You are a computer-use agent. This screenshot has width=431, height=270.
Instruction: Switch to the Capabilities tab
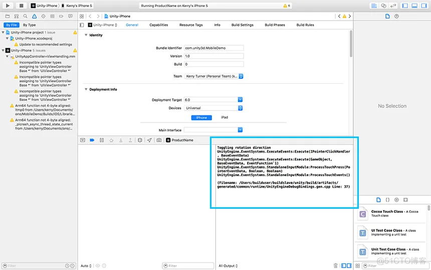[x=158, y=25]
